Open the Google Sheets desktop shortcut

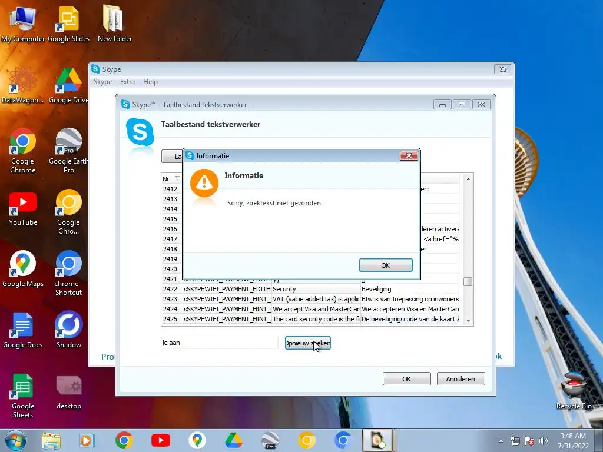23,396
